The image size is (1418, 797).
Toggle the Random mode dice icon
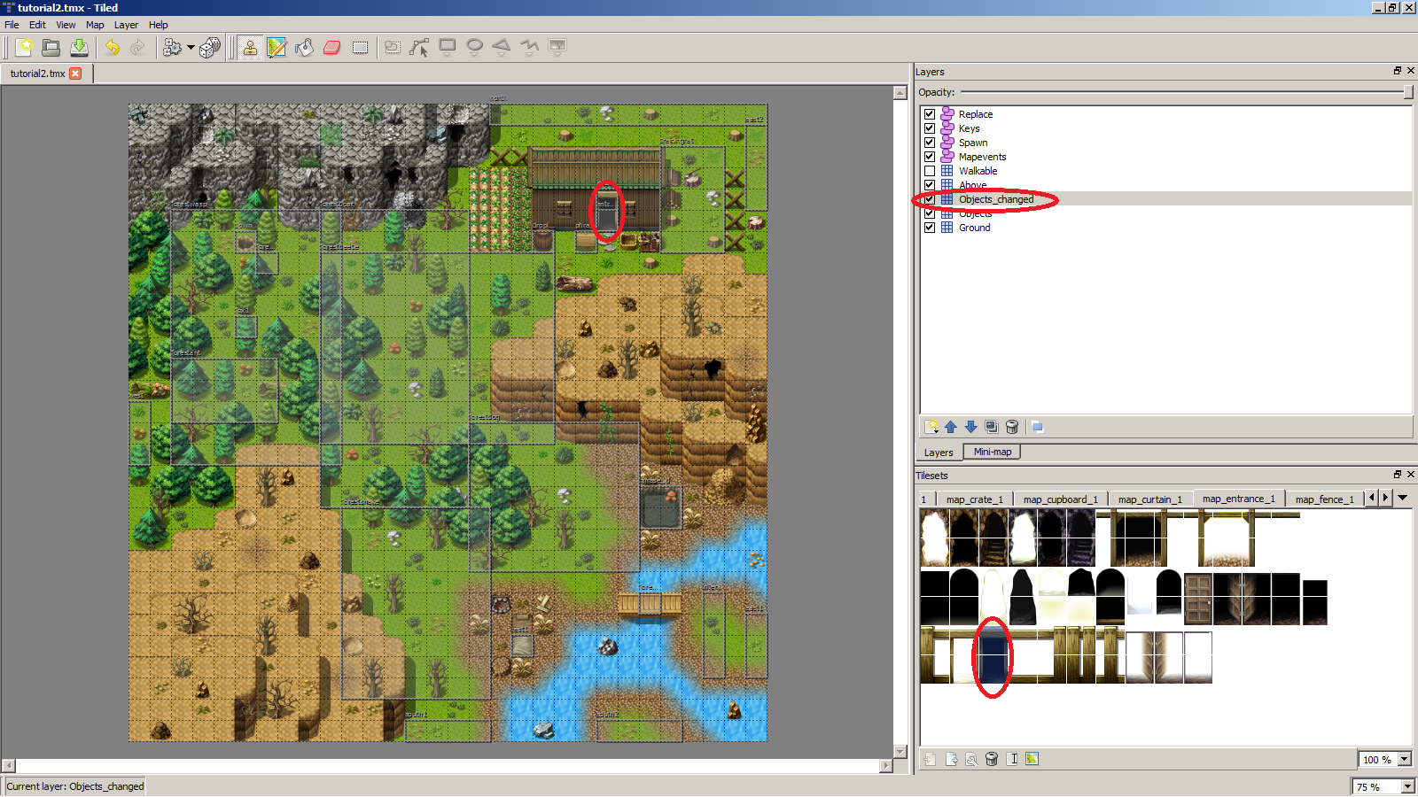pyautogui.click(x=210, y=47)
